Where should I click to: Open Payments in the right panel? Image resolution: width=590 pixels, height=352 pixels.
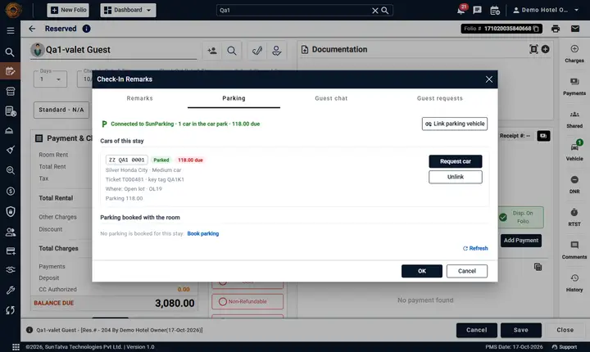coord(574,87)
